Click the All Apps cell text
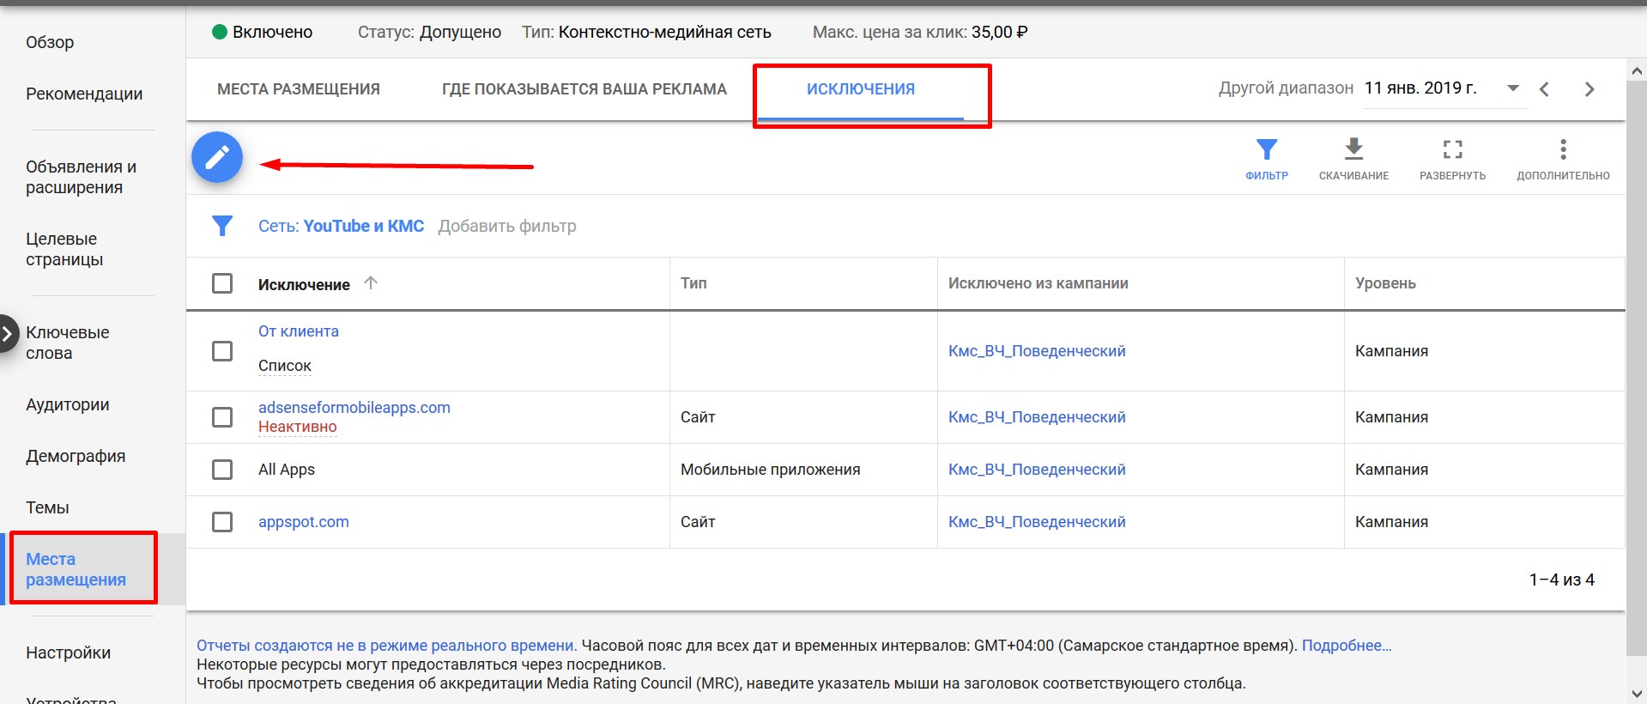Viewport: 1647px width, 704px height. point(287,470)
